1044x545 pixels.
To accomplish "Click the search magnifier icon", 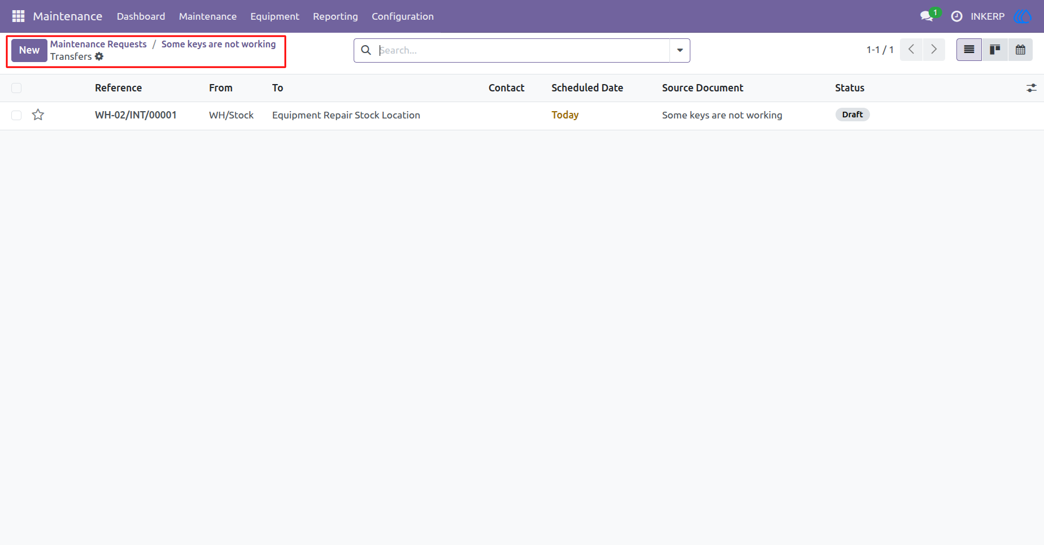I will 366,50.
